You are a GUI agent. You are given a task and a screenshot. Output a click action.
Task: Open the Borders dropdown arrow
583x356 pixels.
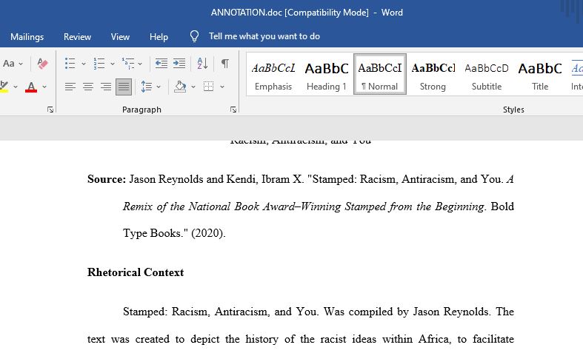click(x=222, y=87)
